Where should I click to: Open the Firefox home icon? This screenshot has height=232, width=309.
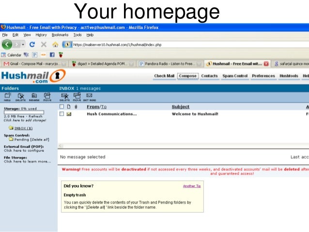55,45
